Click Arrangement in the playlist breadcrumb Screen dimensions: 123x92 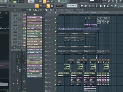pyautogui.click(x=69, y=10)
